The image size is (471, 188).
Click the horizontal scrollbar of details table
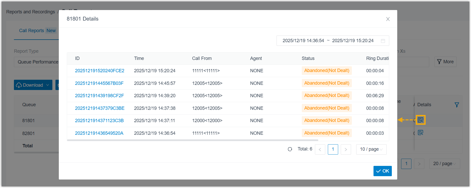(x=192, y=140)
